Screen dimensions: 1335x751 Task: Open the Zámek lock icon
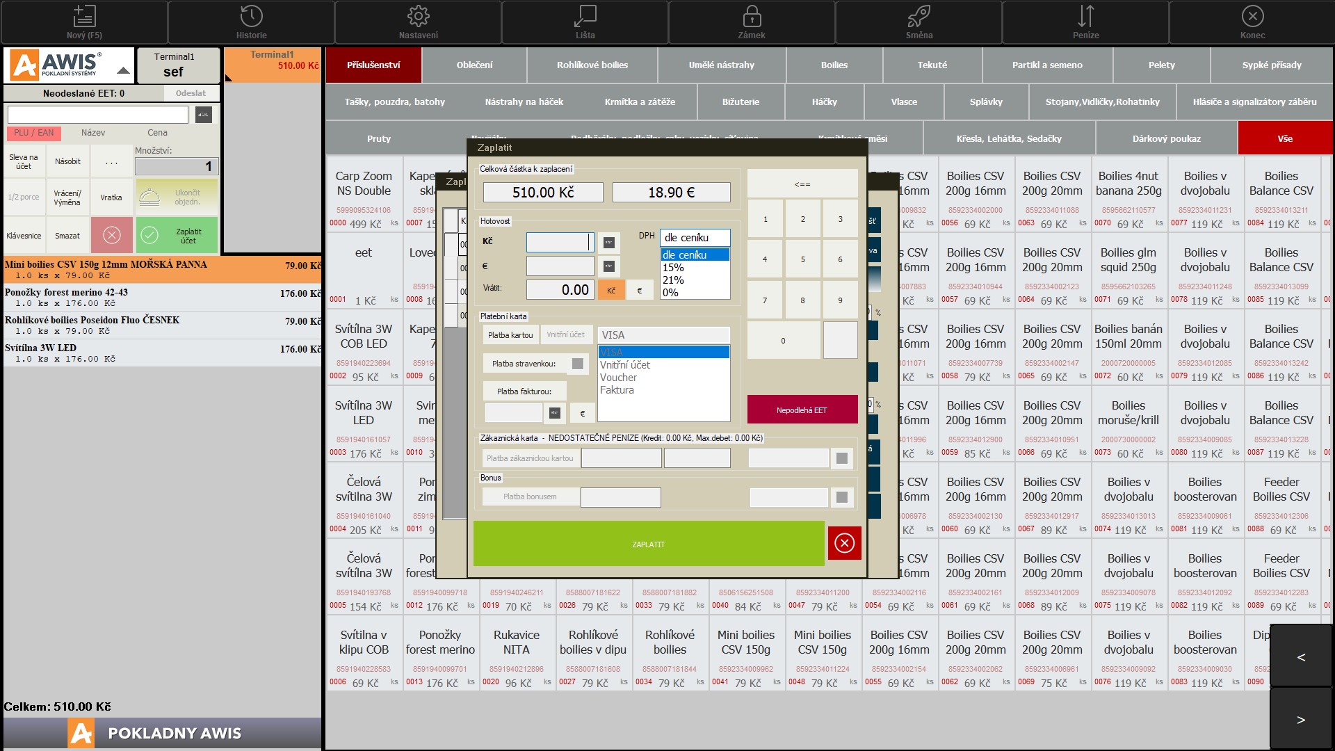pos(752,17)
